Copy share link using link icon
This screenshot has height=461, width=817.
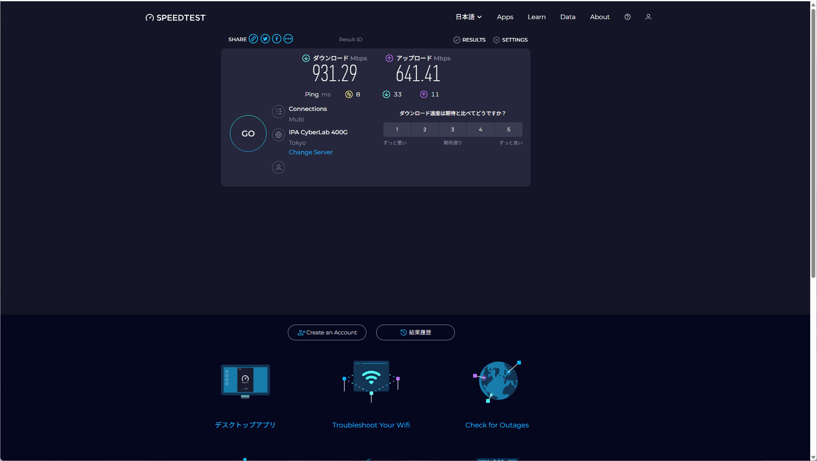pos(253,39)
